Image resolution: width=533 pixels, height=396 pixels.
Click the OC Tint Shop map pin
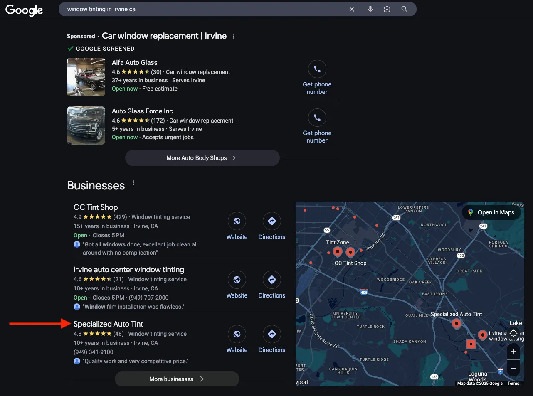click(x=350, y=252)
